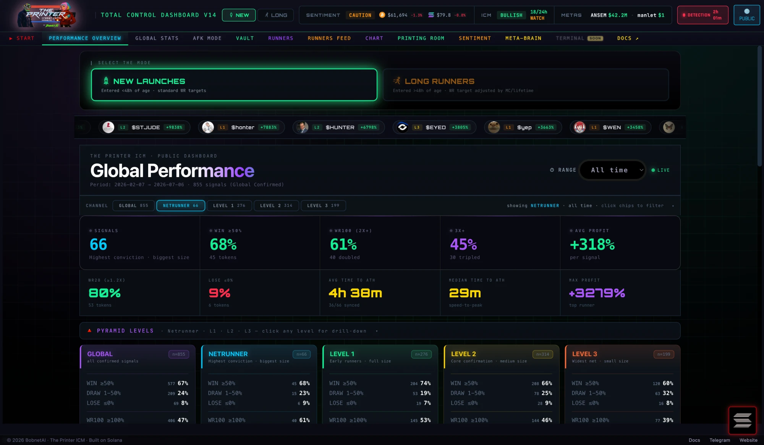Open the $WEN token avatar
The height and width of the screenshot is (445, 764).
(579, 127)
